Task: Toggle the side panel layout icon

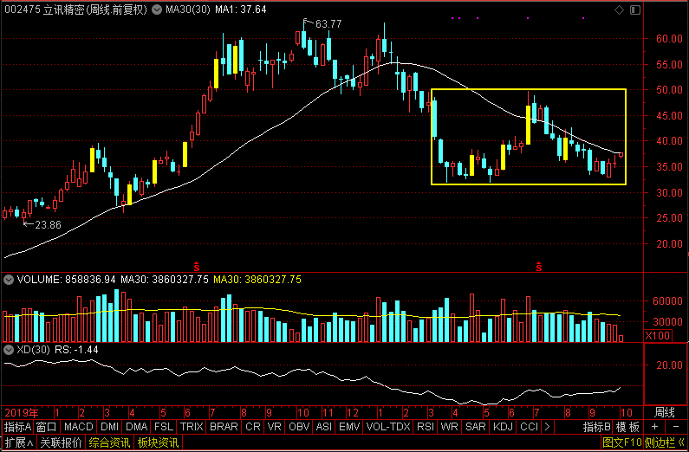Action: click(635, 10)
